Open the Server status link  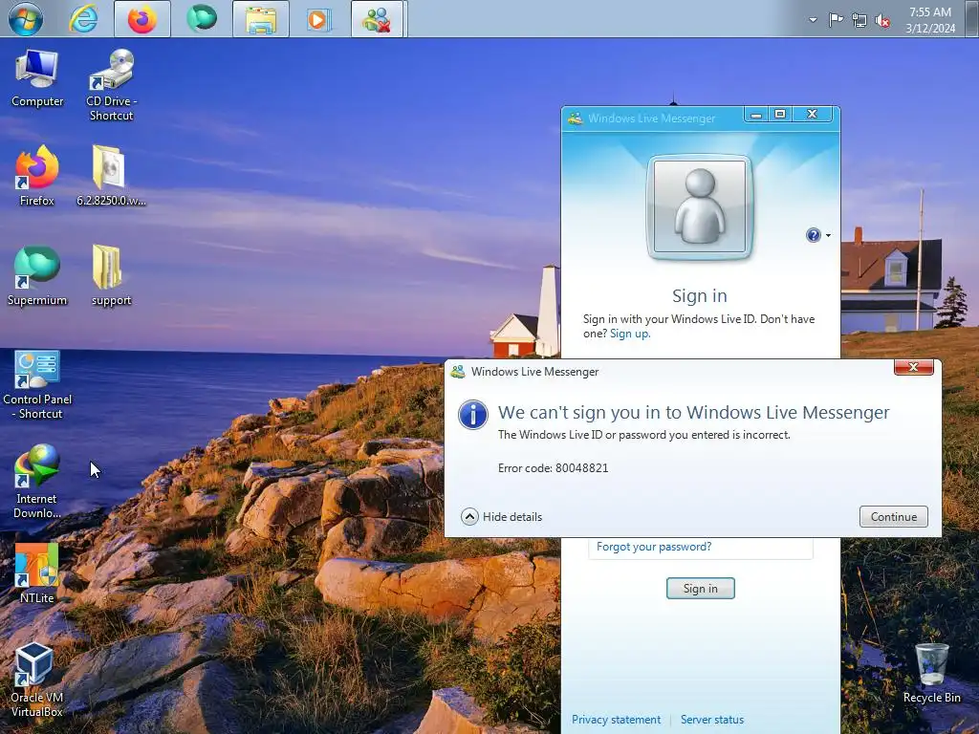coord(711,720)
